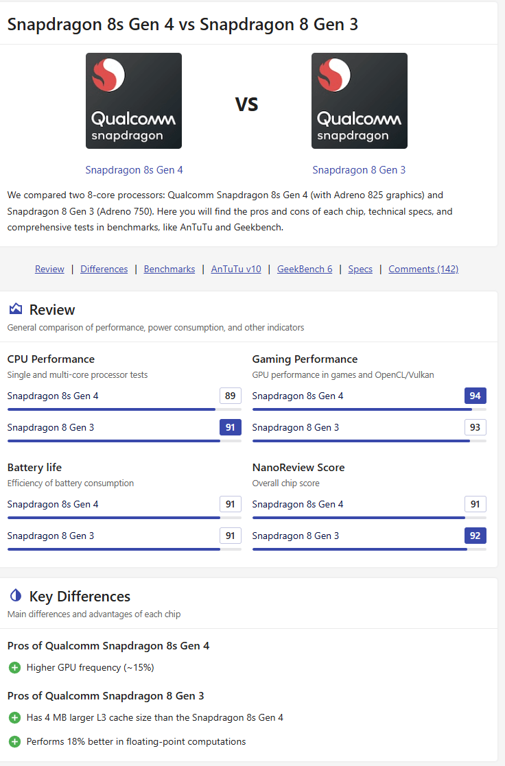This screenshot has width=505, height=766.
Task: Jump to the Review section link
Action: click(49, 269)
